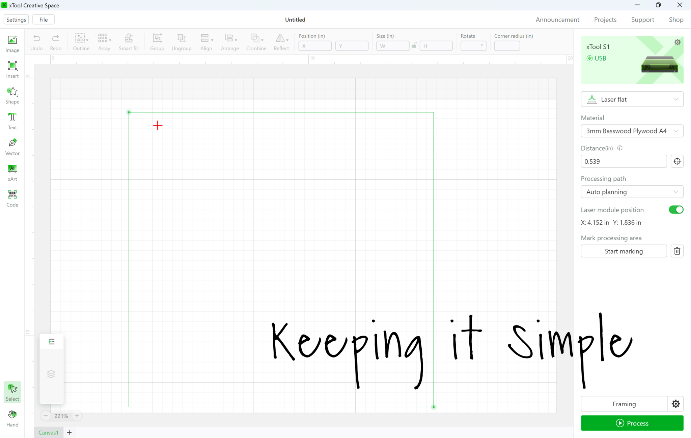This screenshot has height=438, width=691.
Task: Collapse the layer list panel toggle
Action: (x=51, y=342)
